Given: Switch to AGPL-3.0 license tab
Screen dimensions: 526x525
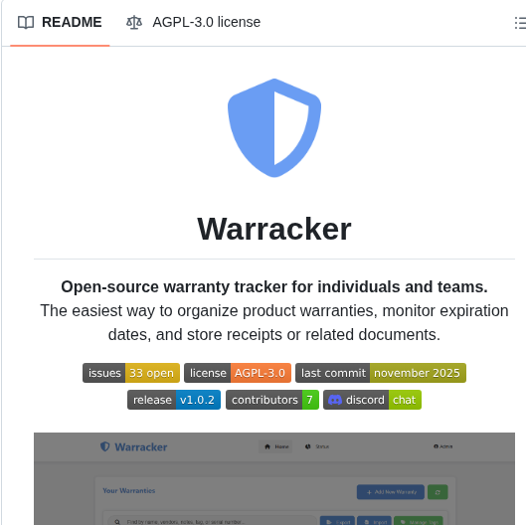Looking at the screenshot, I should 193,23.
